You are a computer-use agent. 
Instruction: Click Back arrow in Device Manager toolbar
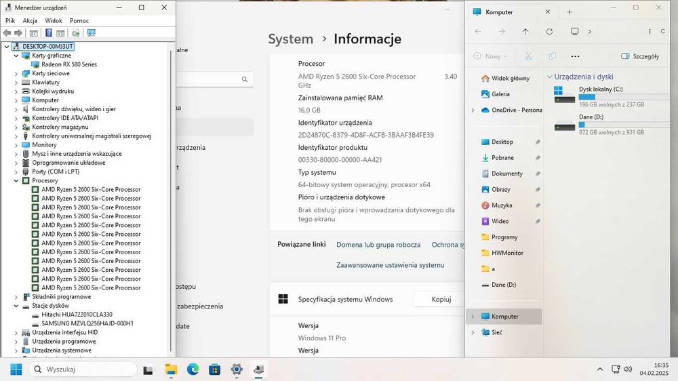[7, 33]
